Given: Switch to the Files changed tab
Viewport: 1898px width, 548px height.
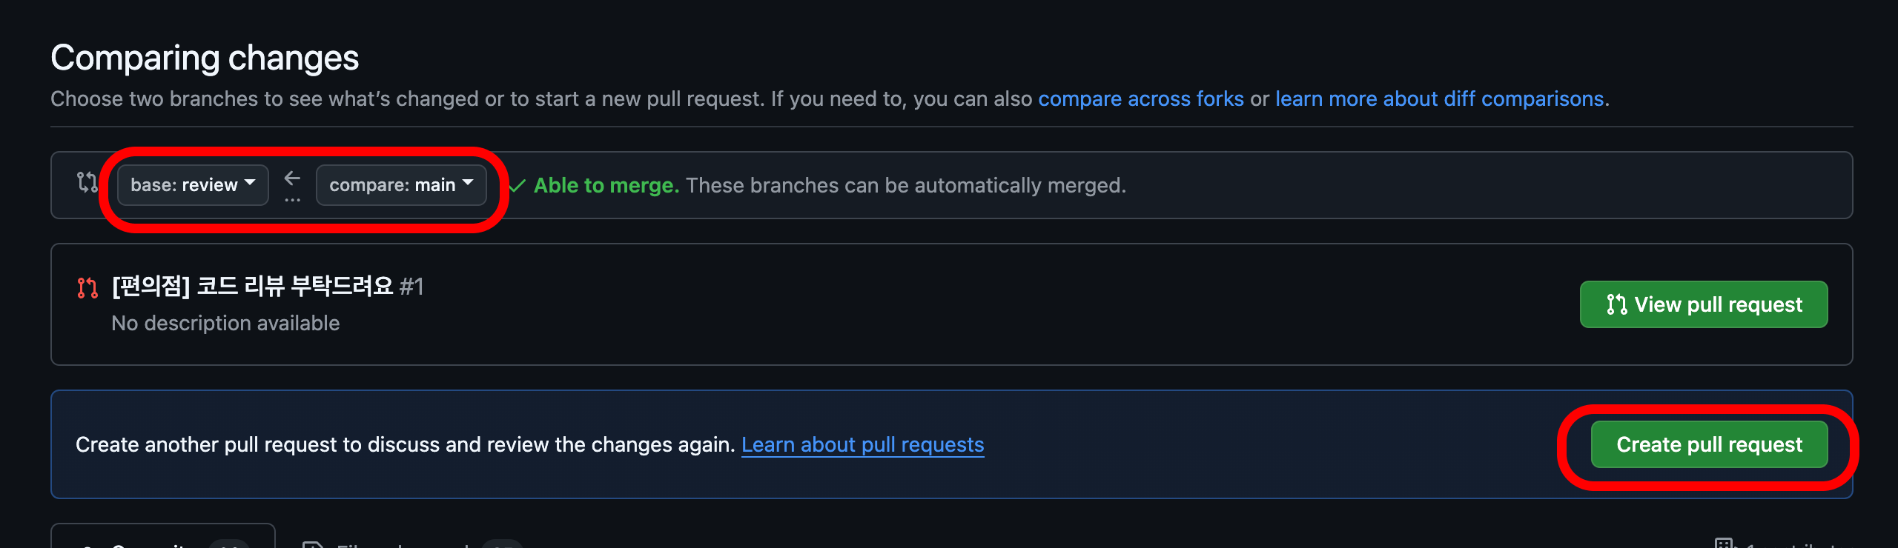Looking at the screenshot, I should 411,539.
